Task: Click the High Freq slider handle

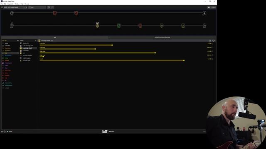Action: 43,57
